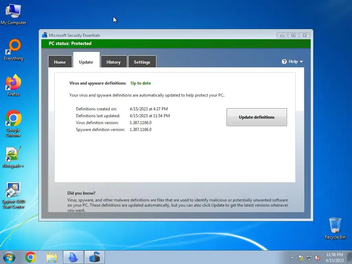Close the Microsoft Security Essentials window

[305, 35]
